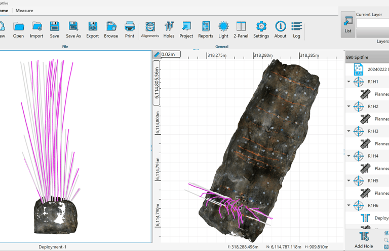The image size is (389, 251).
Task: Click the Add Hole button
Action: tap(364, 240)
